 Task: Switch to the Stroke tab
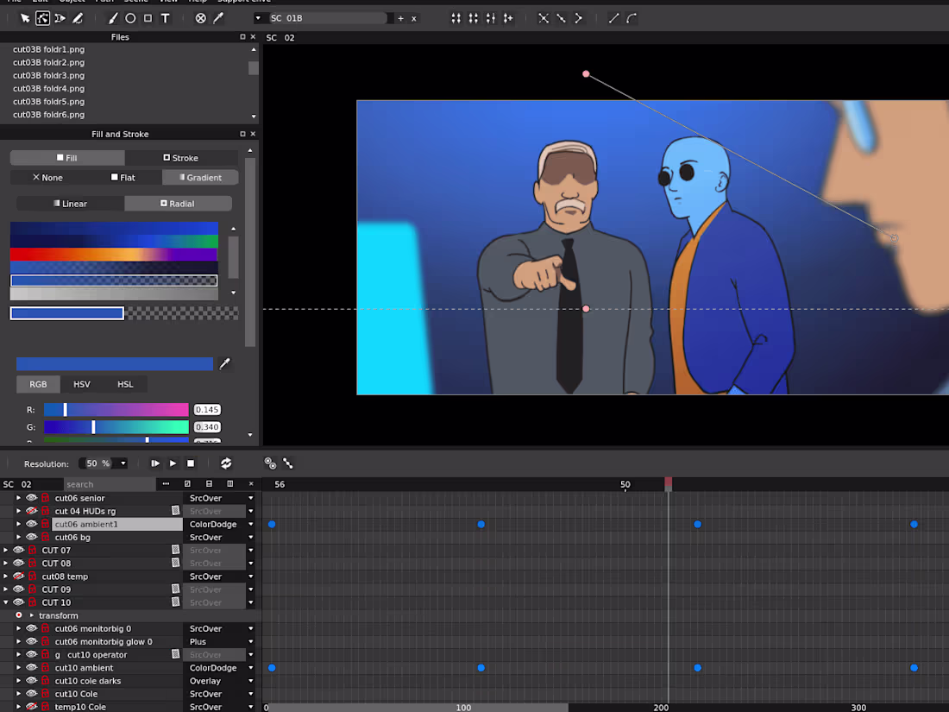(x=181, y=157)
